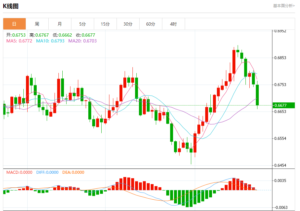Open the 4时 interval tab
300x211 pixels.
[x=173, y=24]
